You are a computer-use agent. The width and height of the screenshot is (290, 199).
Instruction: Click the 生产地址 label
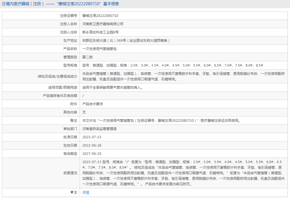coord(70,40)
